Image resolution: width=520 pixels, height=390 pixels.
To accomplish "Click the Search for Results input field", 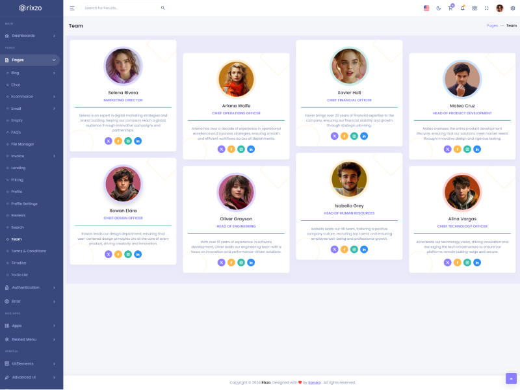I will click(x=120, y=8).
